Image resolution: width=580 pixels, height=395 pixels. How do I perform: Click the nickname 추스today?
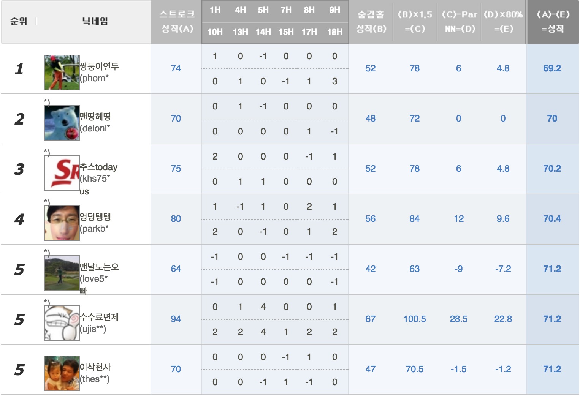click(x=98, y=167)
